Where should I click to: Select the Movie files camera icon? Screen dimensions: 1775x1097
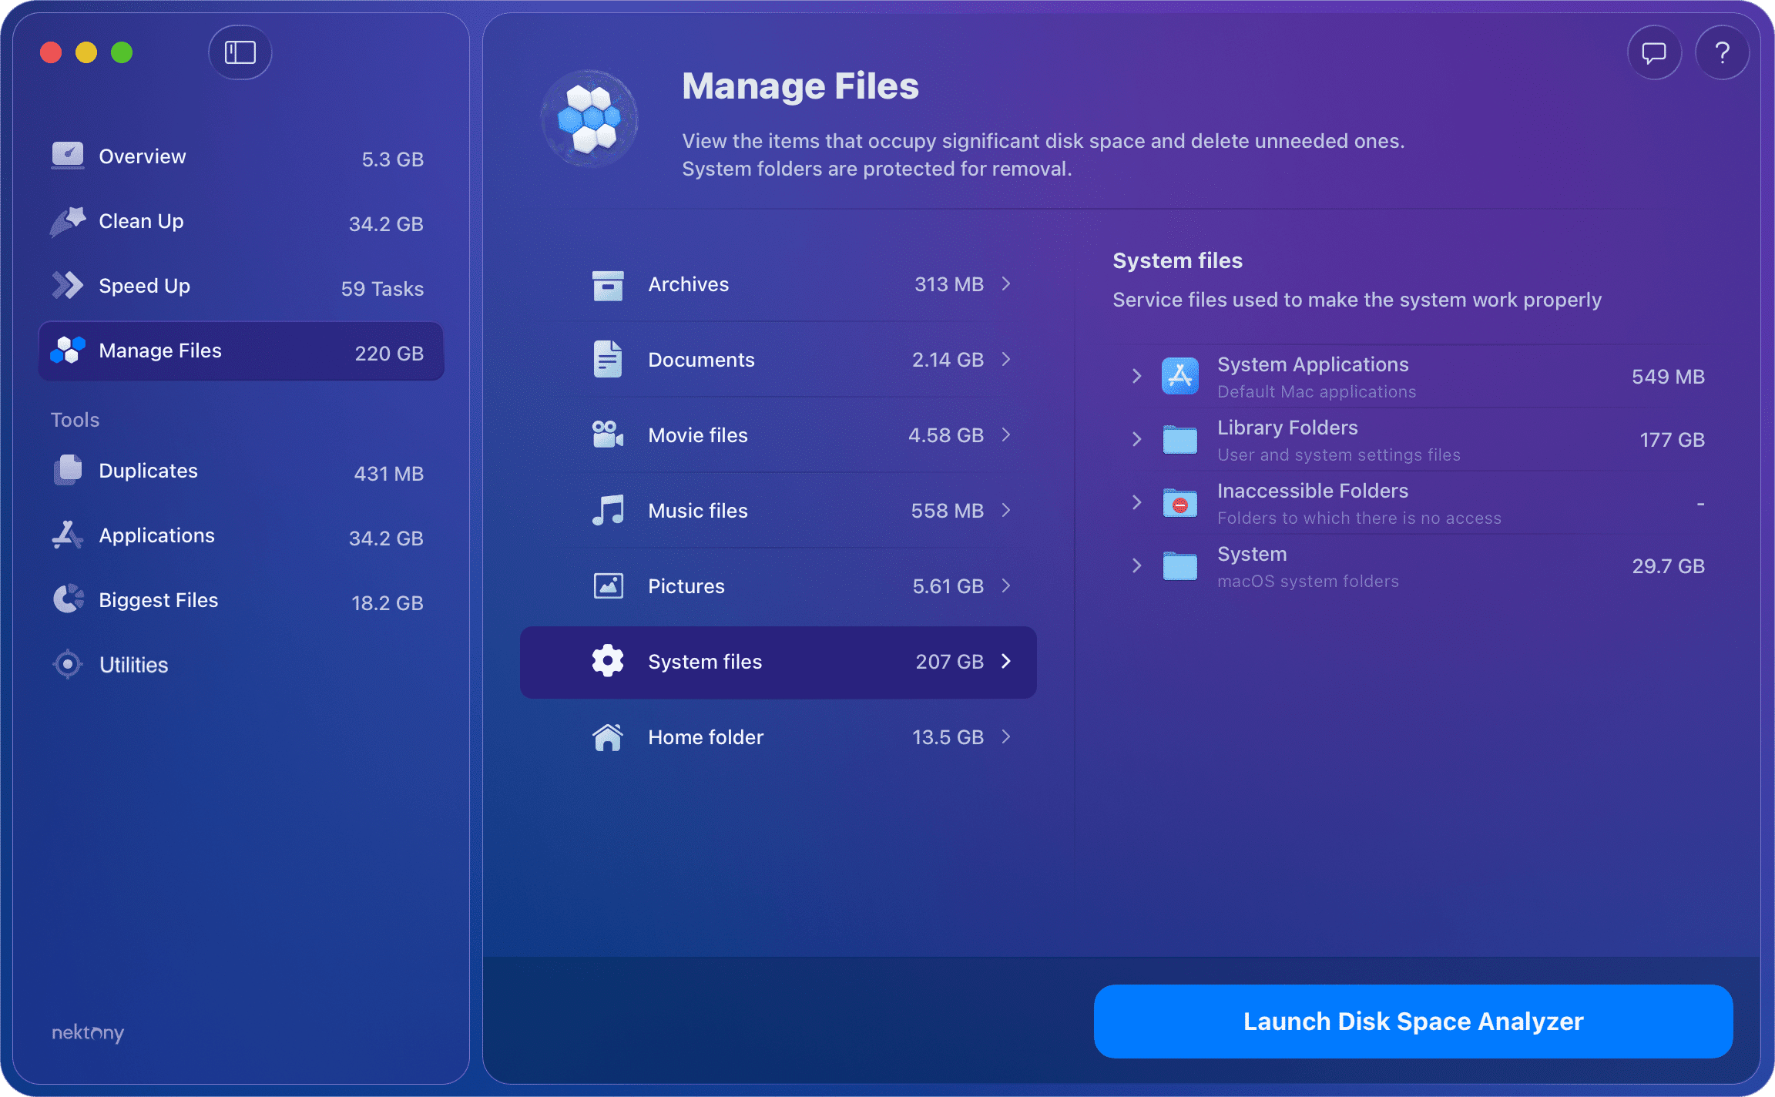[608, 434]
